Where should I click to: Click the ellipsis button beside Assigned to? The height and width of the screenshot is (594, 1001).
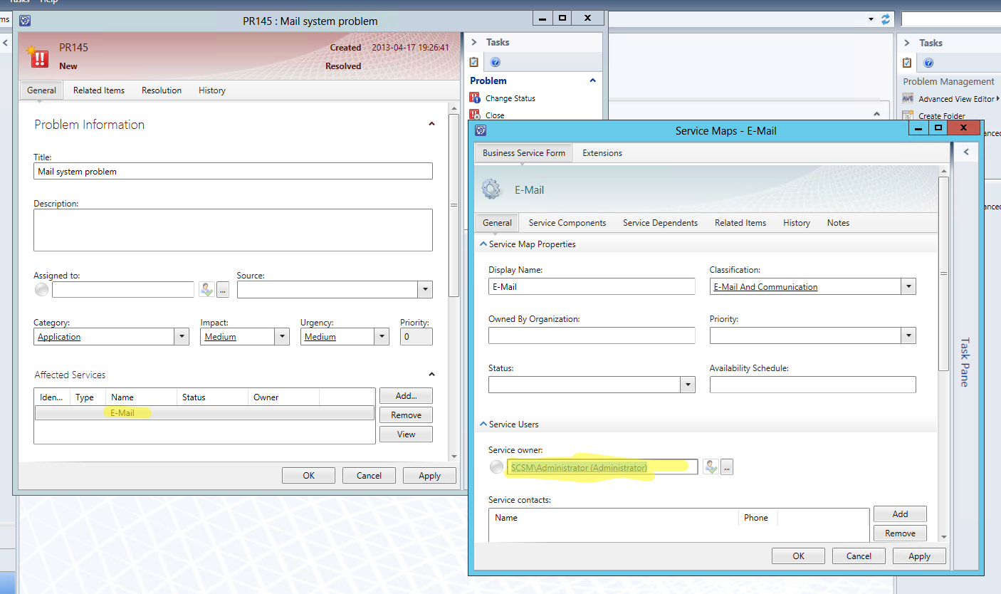tap(222, 289)
